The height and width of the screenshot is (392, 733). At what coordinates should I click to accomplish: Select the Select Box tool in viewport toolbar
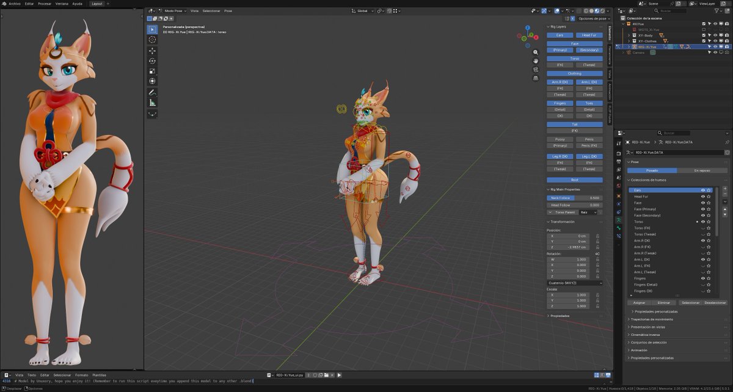pyautogui.click(x=152, y=29)
